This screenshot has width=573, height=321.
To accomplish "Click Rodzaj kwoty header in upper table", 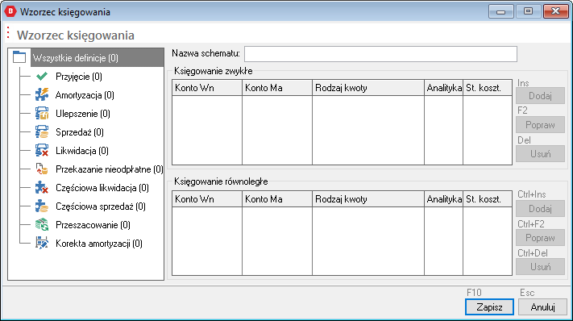I will [368, 88].
